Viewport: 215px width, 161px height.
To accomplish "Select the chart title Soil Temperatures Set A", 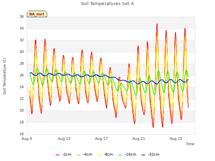I will pyautogui.click(x=107, y=4).
